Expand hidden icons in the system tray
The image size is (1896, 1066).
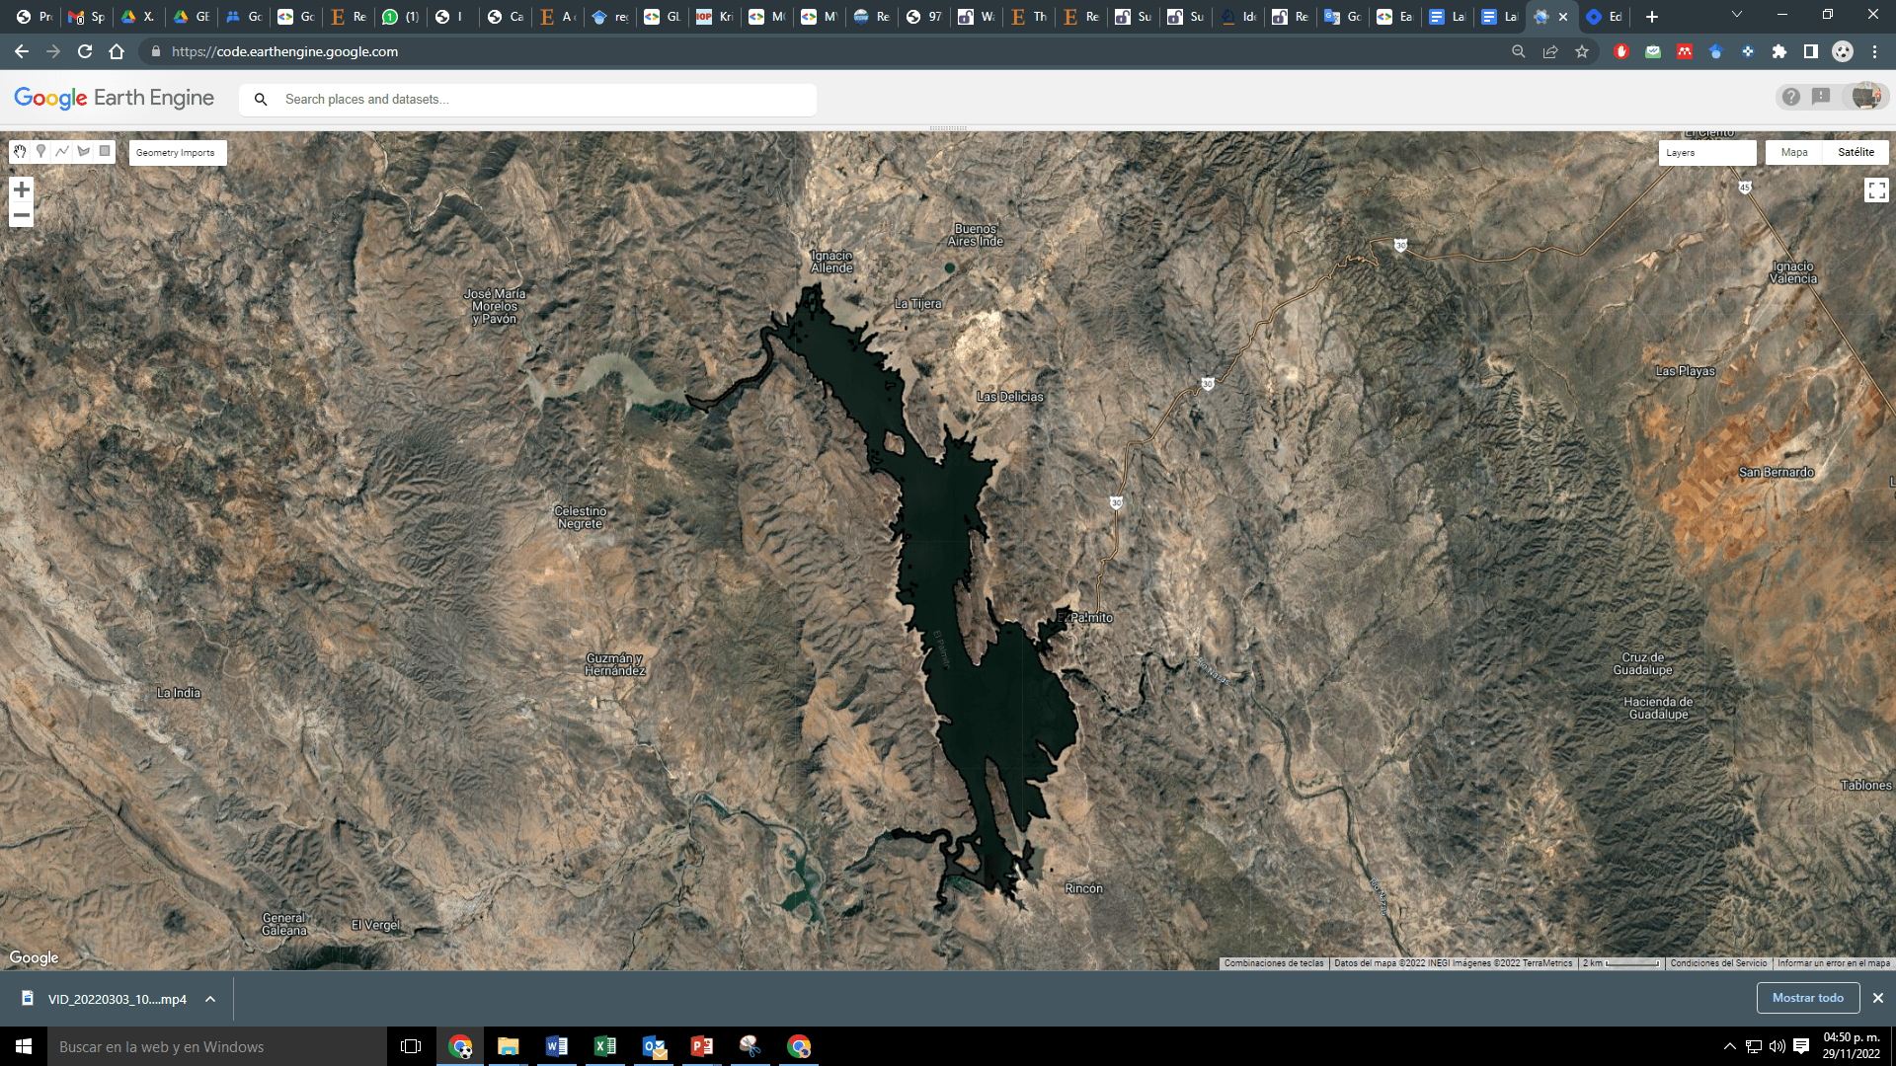(x=1730, y=1046)
